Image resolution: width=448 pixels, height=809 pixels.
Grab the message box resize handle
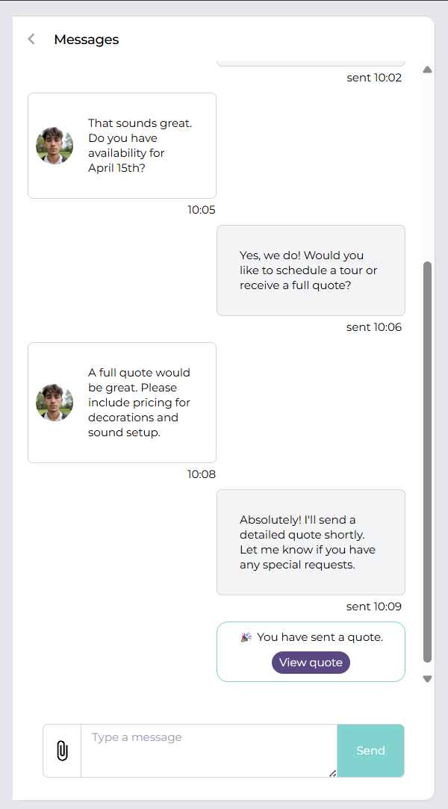(333, 773)
